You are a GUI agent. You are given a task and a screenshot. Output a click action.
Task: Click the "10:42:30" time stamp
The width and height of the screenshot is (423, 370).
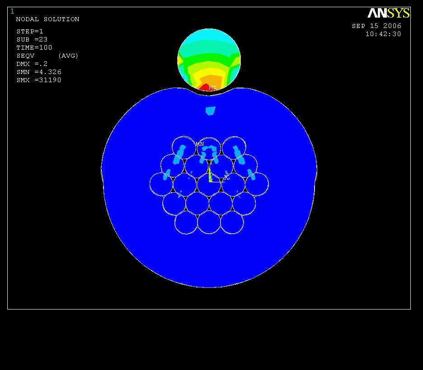[x=383, y=34]
